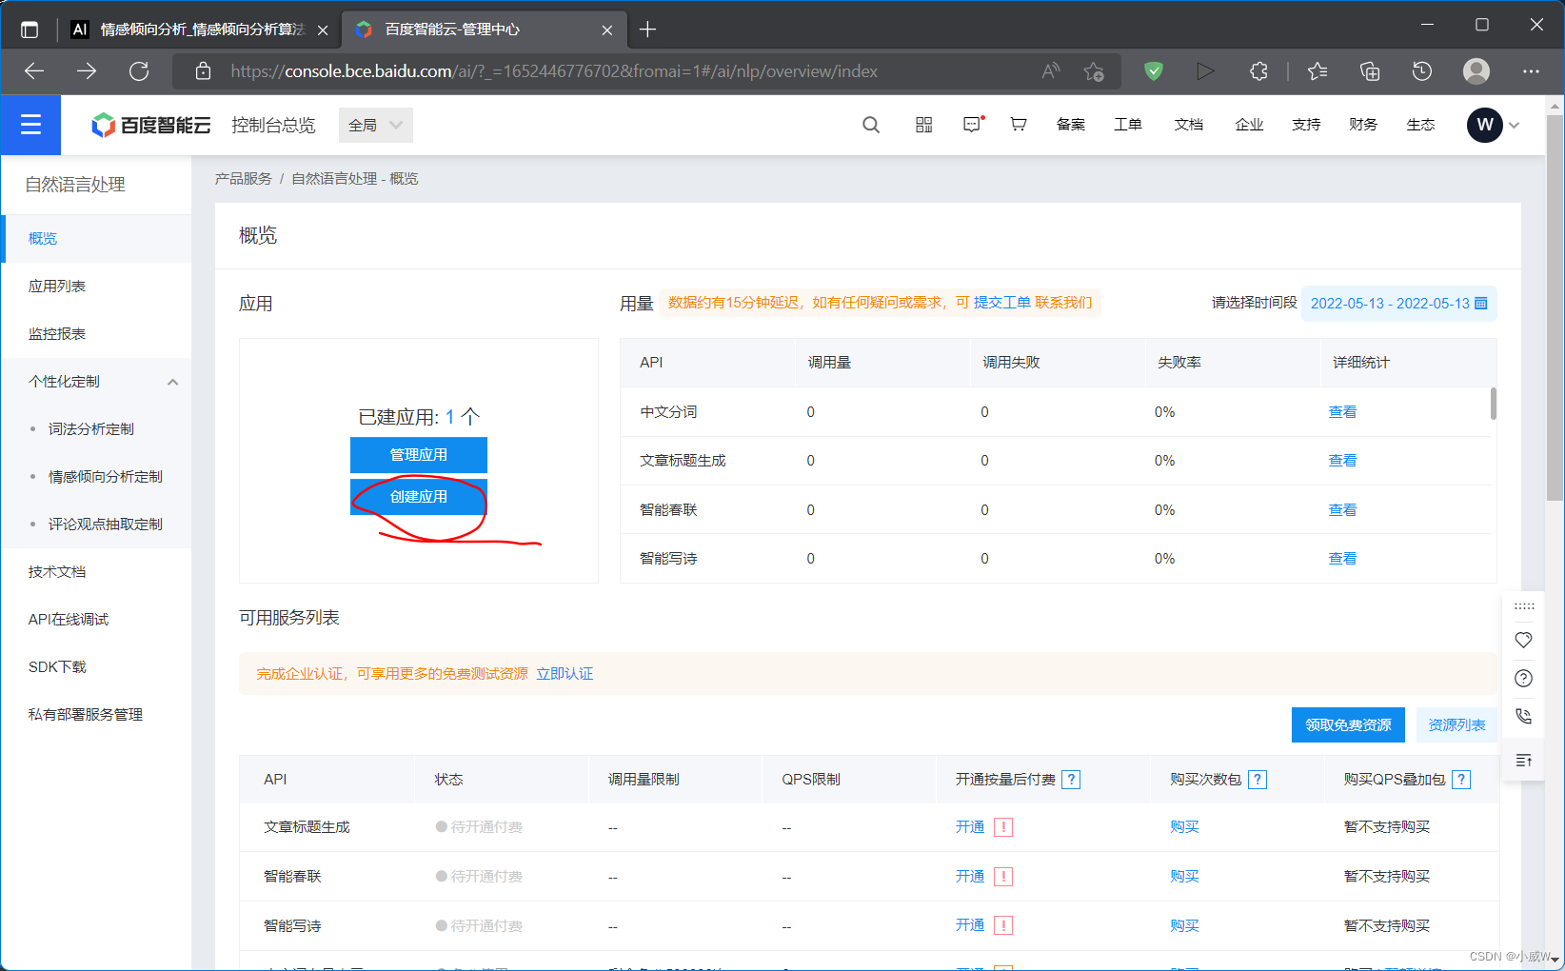Image resolution: width=1565 pixels, height=971 pixels.
Task: Click the 管理应用 button
Action: (419, 455)
